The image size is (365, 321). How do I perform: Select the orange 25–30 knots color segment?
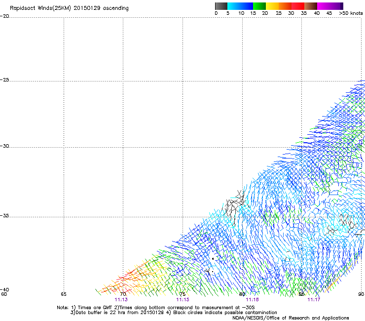pos(285,6)
